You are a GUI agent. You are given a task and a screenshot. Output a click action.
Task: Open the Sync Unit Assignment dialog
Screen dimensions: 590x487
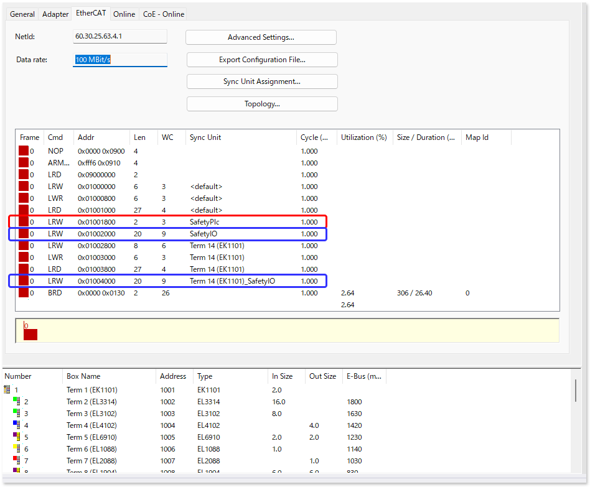click(262, 81)
